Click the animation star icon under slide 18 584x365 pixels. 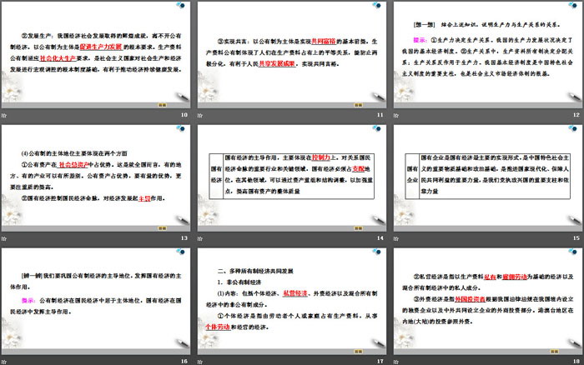(x=396, y=362)
